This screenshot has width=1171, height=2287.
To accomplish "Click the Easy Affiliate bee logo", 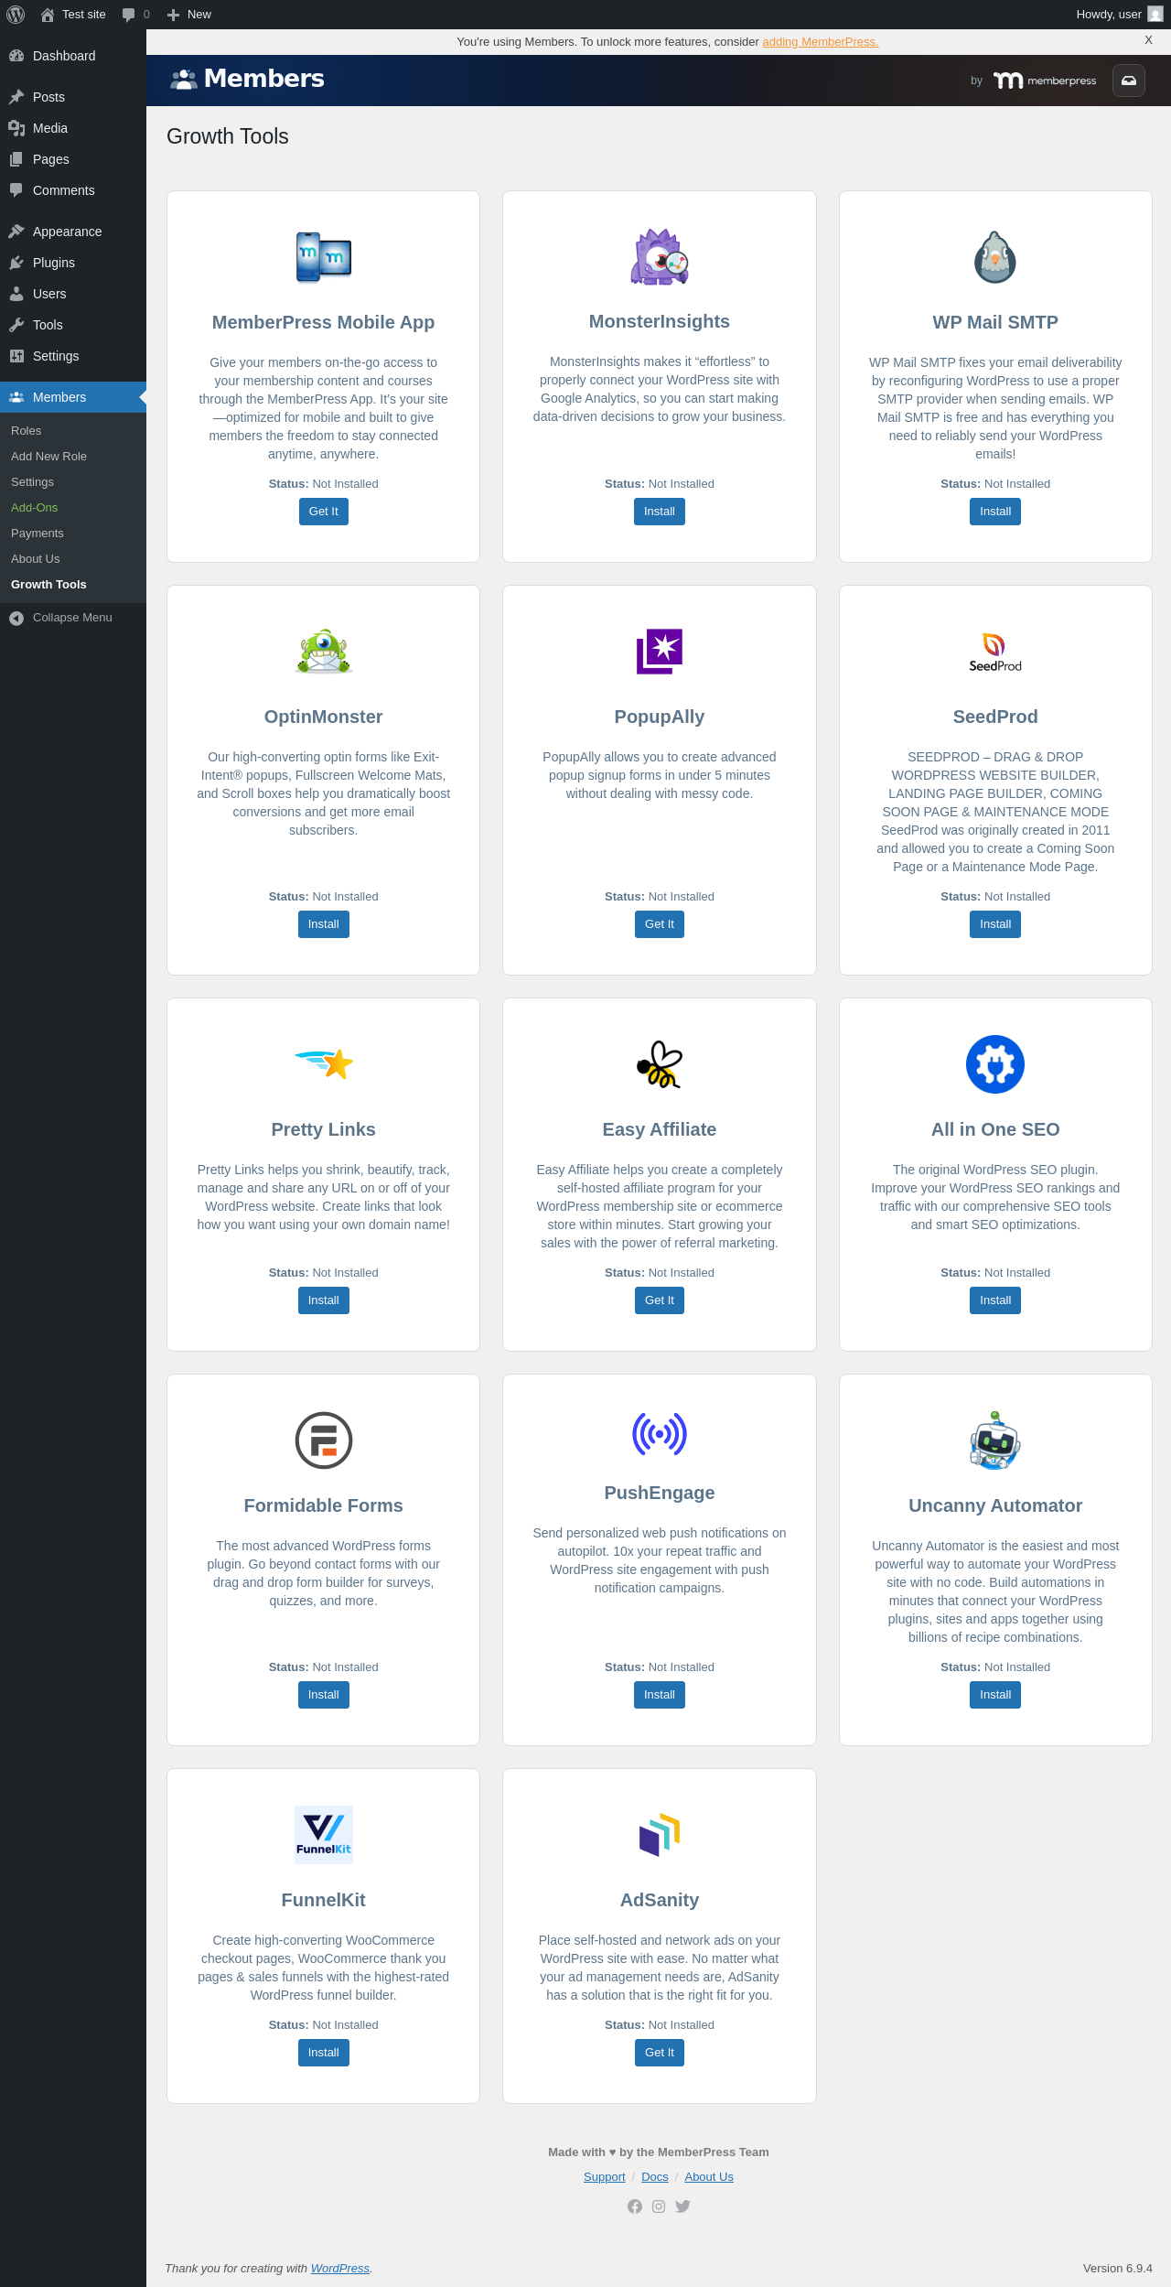I will pos(660,1064).
